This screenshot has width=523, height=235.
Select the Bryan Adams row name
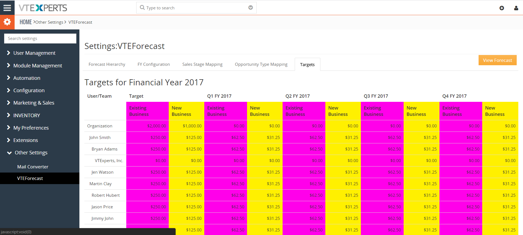point(104,149)
